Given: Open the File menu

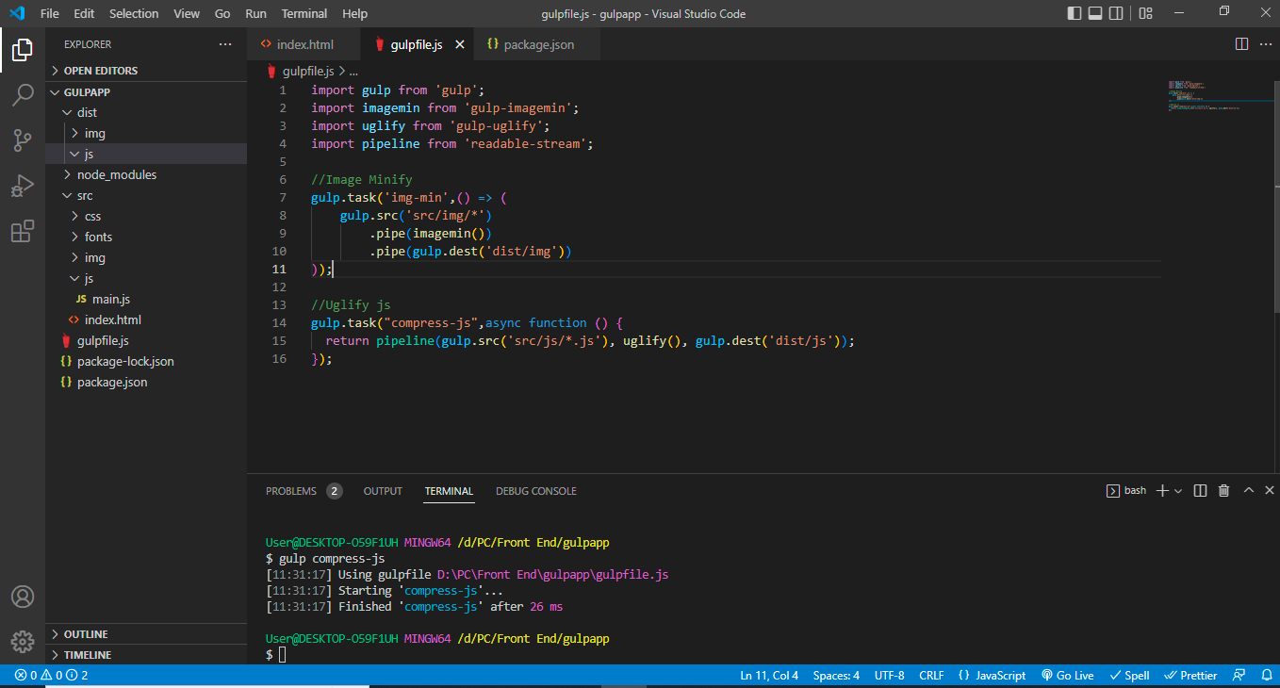Looking at the screenshot, I should pos(50,13).
